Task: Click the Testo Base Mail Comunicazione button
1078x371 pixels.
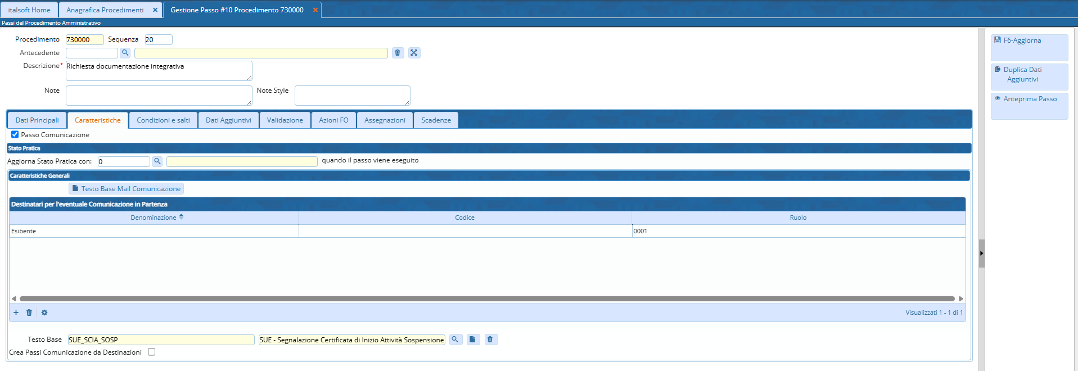Action: 126,189
